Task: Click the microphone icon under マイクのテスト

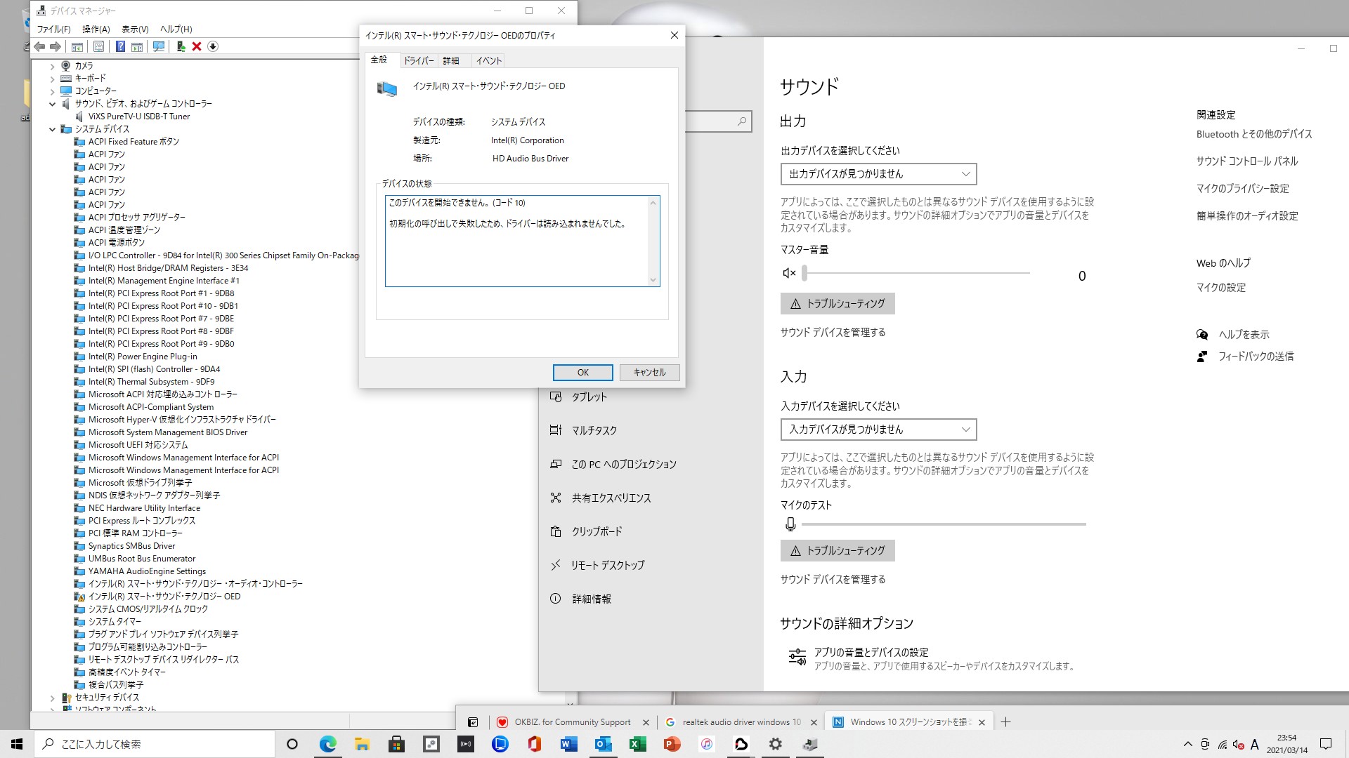Action: pyautogui.click(x=790, y=524)
